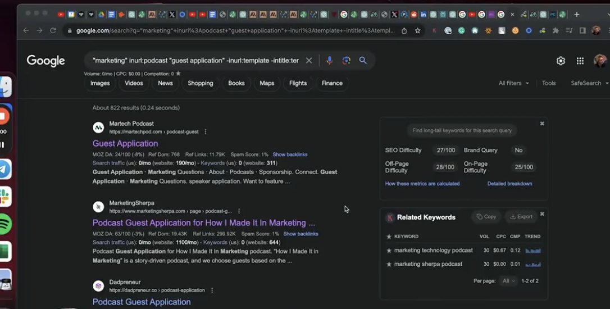Close the Related Keywords widget
The width and height of the screenshot is (610, 309).
(x=542, y=214)
